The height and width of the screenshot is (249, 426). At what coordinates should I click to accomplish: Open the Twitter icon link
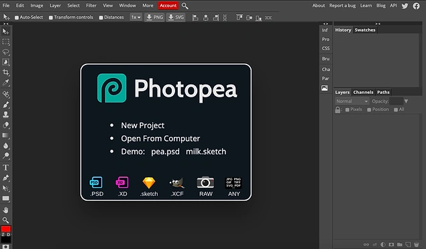pyautogui.click(x=405, y=6)
